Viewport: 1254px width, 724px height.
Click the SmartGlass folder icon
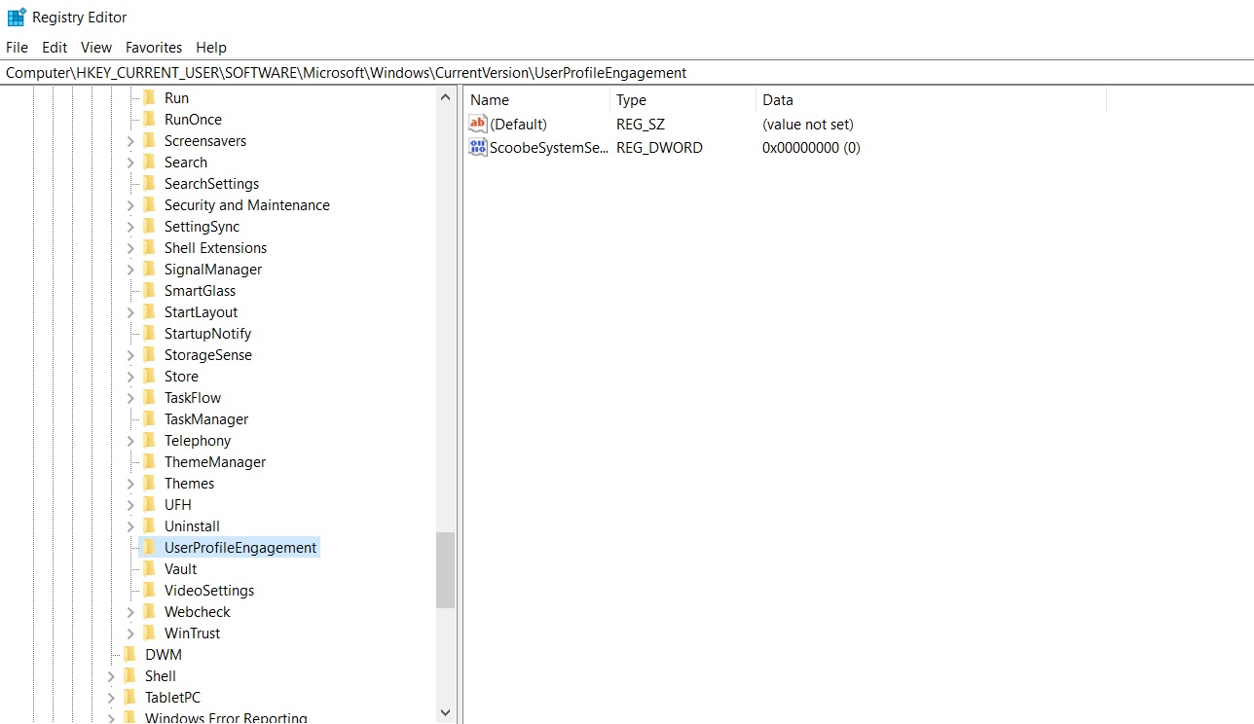(149, 290)
